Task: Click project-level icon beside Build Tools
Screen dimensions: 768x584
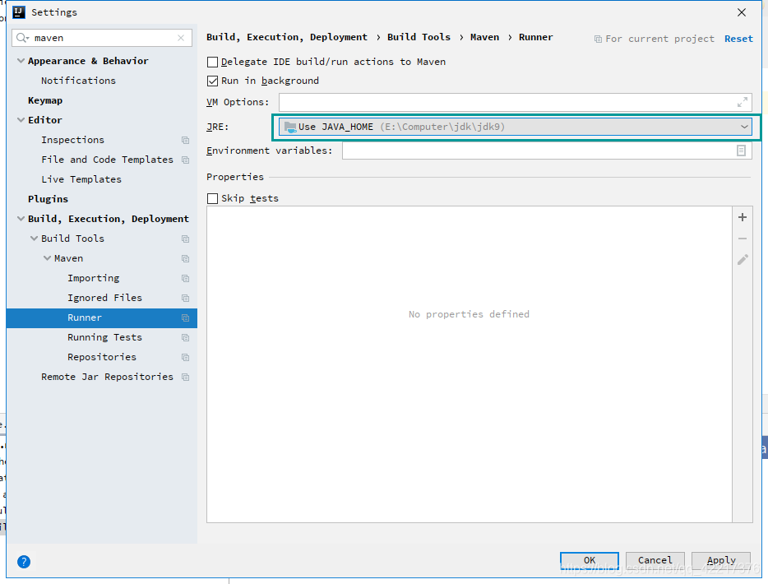Action: click(x=185, y=239)
